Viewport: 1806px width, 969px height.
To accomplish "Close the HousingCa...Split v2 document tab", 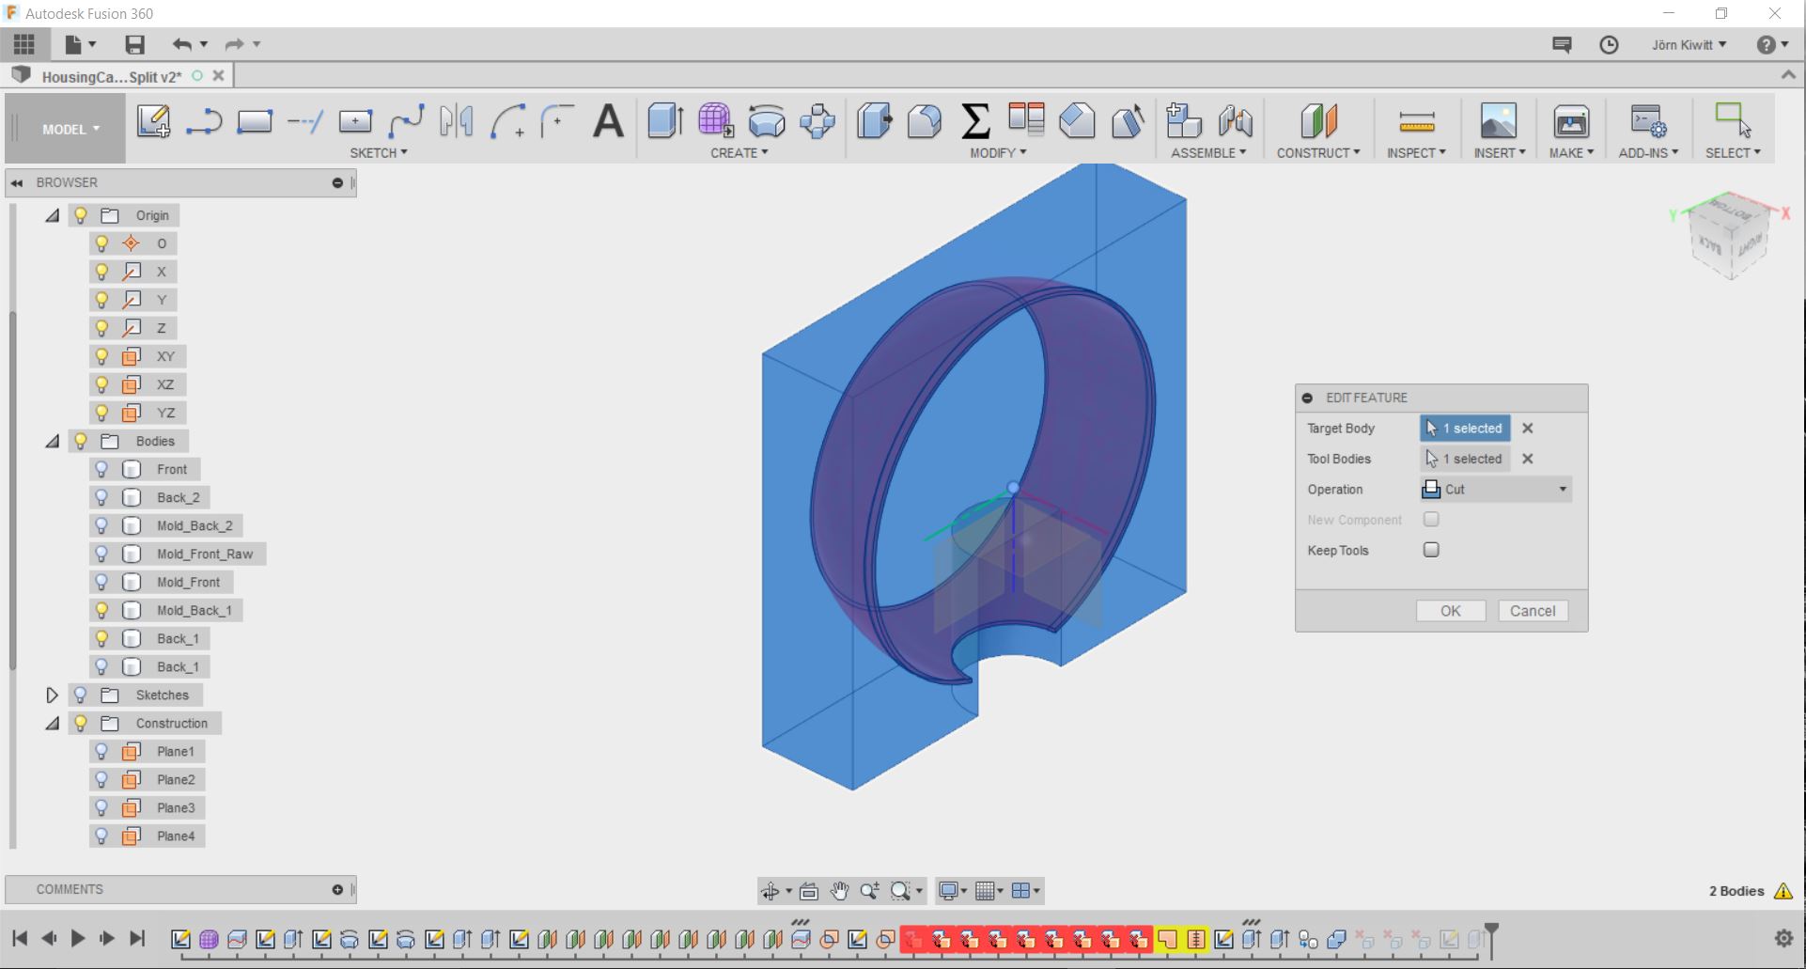I will (218, 76).
